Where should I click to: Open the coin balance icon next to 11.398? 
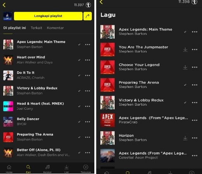point(194,2)
